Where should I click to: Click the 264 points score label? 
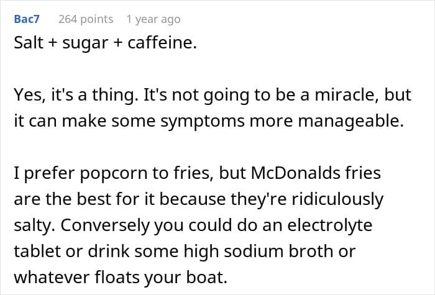click(x=86, y=19)
